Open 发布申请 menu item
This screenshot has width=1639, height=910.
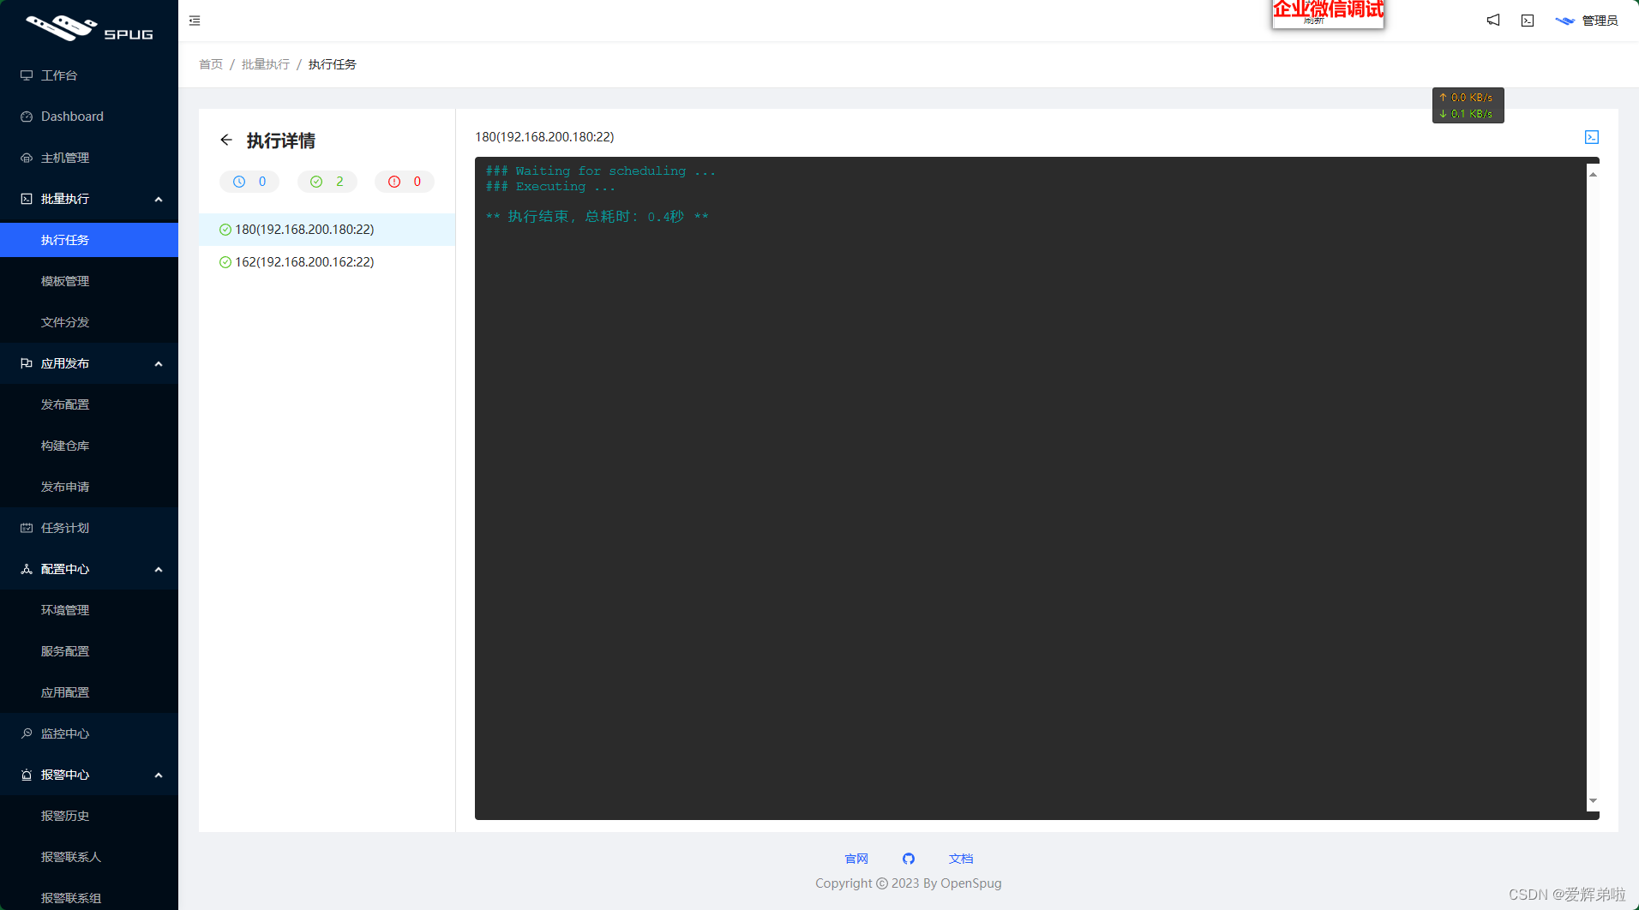pos(89,487)
